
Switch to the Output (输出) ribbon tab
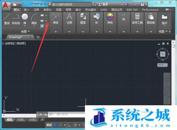78,10
